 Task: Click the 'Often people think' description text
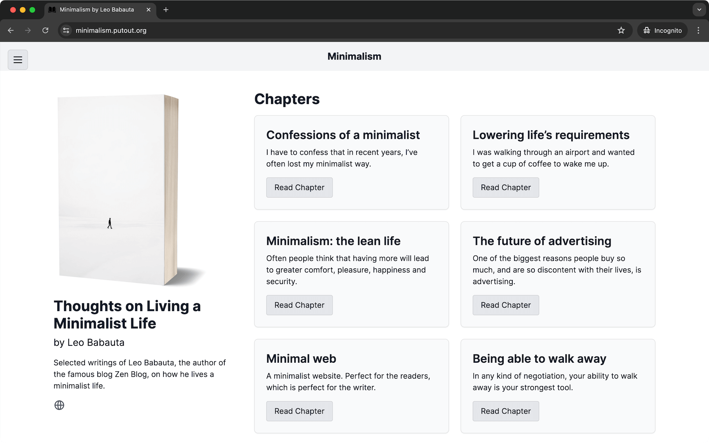(x=347, y=270)
